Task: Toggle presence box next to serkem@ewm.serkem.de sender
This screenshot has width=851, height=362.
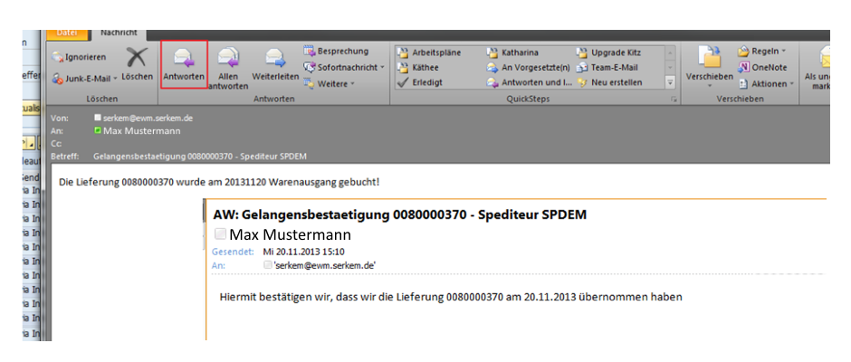Action: tap(98, 118)
